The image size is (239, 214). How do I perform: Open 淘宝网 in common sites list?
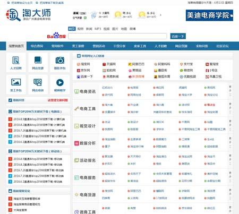coord(83,64)
